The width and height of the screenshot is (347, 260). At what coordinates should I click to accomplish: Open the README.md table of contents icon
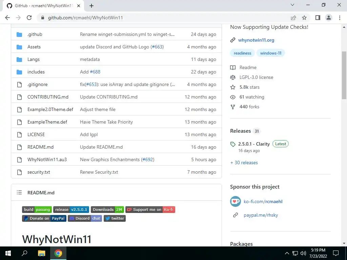tap(19, 193)
